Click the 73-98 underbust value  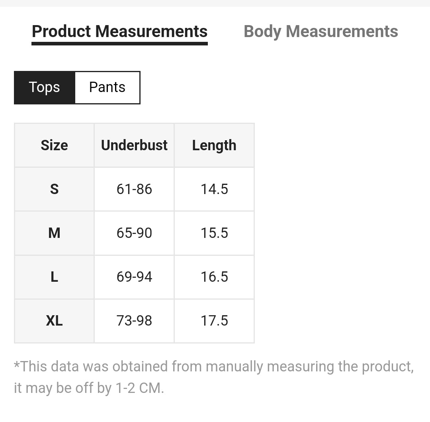coord(134,320)
